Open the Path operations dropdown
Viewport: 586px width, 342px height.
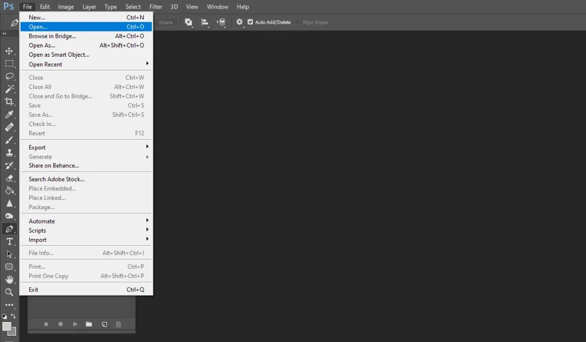pos(189,22)
